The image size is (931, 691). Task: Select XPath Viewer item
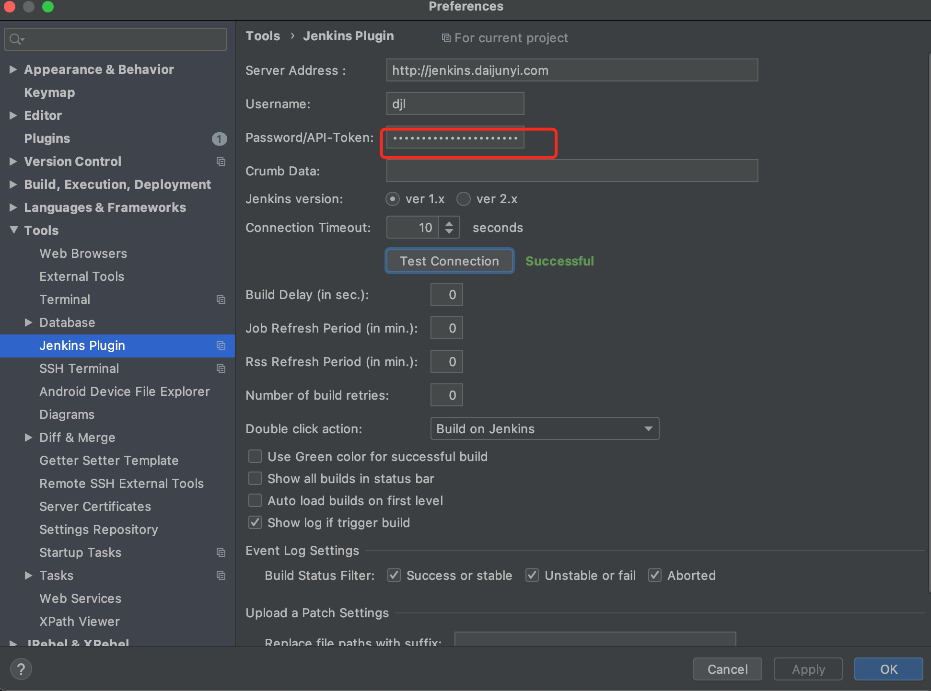coord(80,622)
